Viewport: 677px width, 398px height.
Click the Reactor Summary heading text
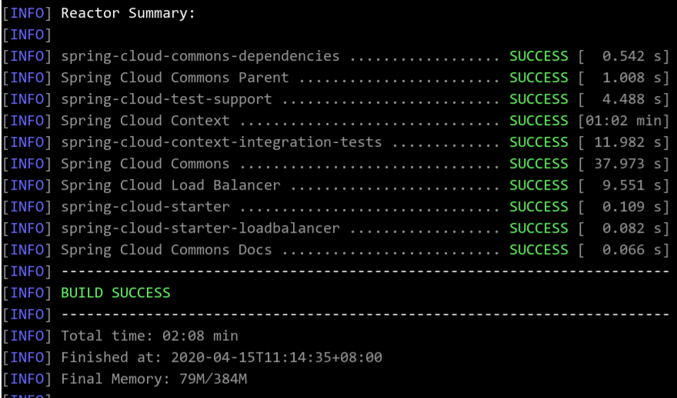pos(128,13)
